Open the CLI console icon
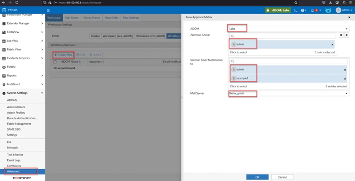 pos(295,10)
